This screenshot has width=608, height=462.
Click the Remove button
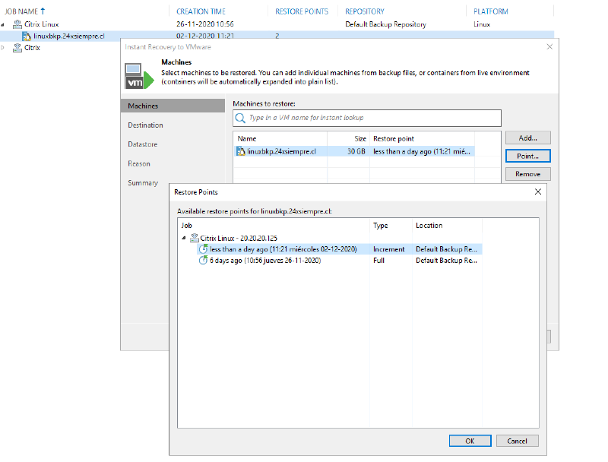pos(527,174)
